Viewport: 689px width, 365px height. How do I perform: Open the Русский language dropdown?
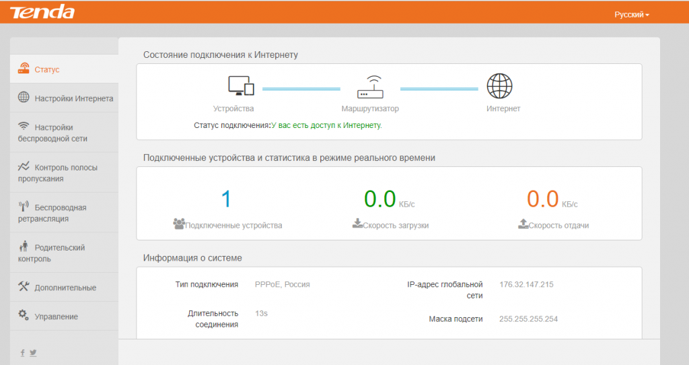[x=631, y=15]
